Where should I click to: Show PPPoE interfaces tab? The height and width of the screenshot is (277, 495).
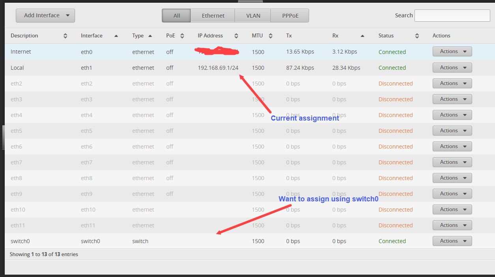click(290, 16)
